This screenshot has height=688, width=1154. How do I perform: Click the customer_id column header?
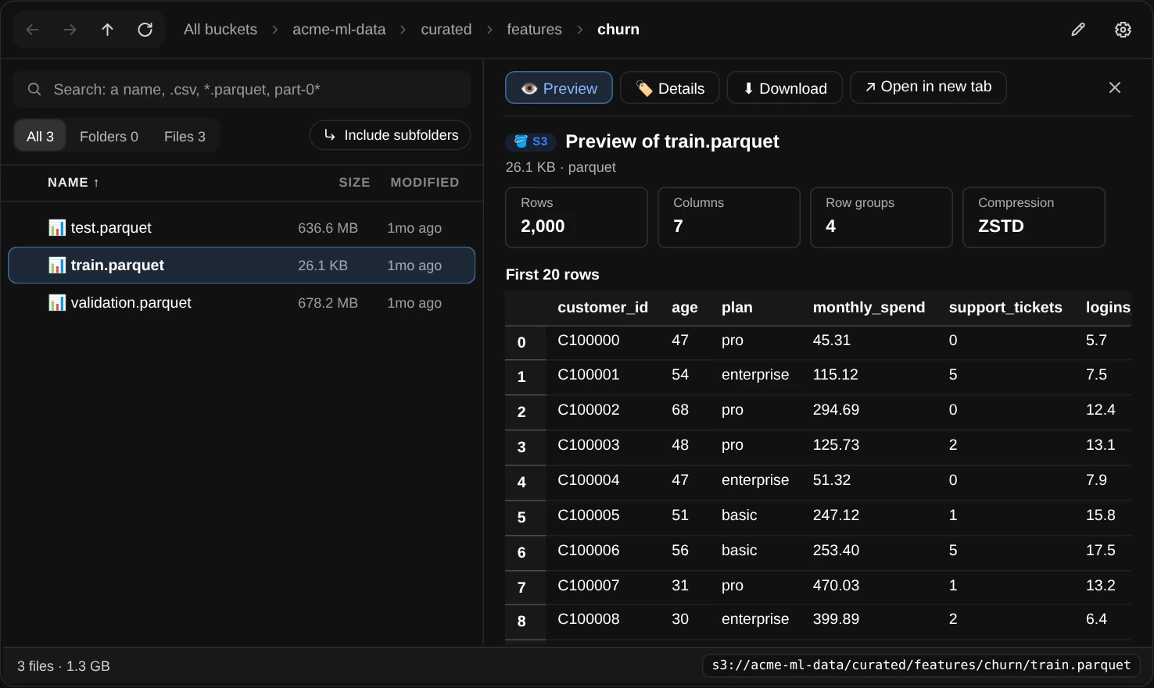point(603,308)
